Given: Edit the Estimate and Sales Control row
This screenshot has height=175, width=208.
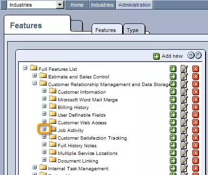Looking at the screenshot, I should point(184,77).
